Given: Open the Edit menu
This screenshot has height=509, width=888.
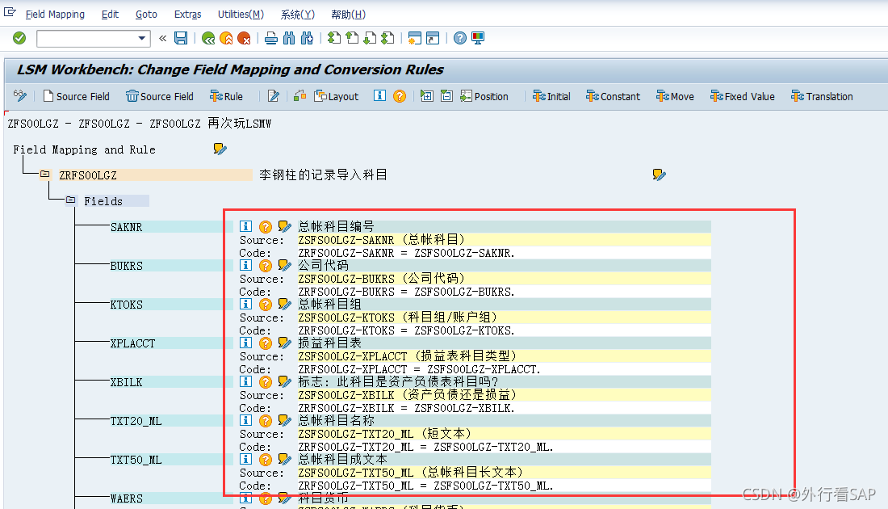Looking at the screenshot, I should click(x=110, y=15).
